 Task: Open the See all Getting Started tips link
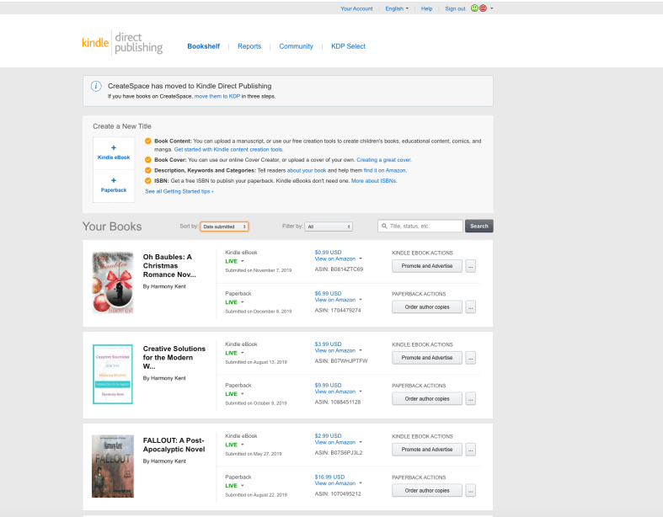click(179, 191)
